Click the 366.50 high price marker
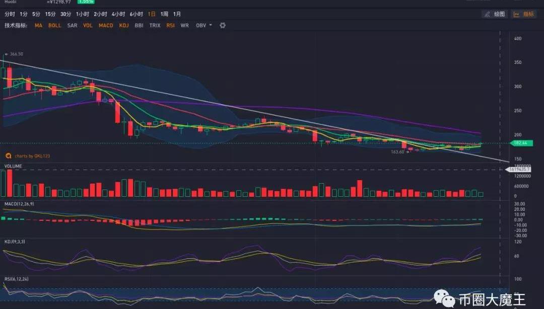544x309 pixels. pyautogui.click(x=16, y=54)
